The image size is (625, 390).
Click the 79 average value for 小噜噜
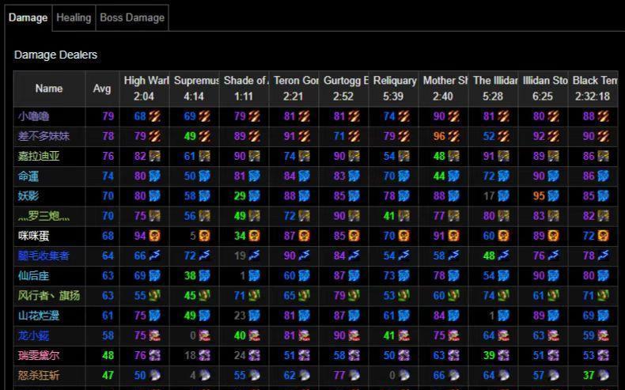(x=108, y=116)
